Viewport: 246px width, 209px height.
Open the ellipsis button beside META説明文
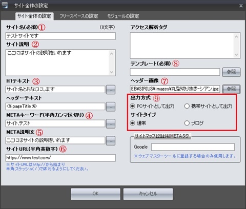pyautogui.click(x=111, y=141)
